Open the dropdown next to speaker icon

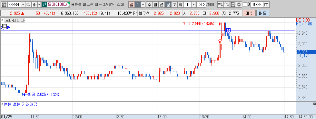coord(39,5)
